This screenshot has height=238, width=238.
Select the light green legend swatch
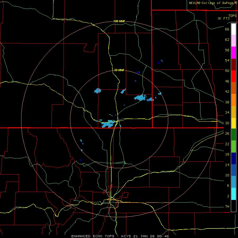click(x=234, y=146)
